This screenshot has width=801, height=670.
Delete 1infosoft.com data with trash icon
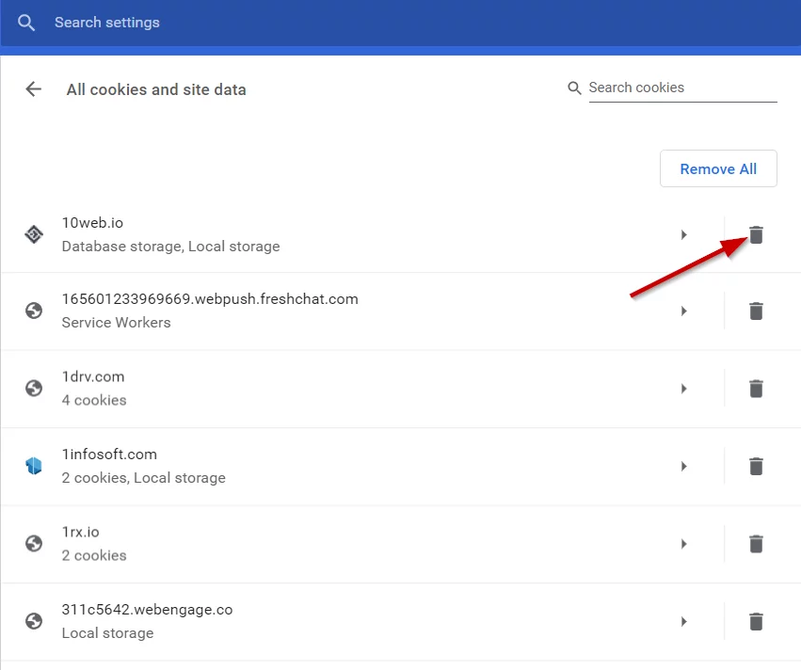(756, 466)
